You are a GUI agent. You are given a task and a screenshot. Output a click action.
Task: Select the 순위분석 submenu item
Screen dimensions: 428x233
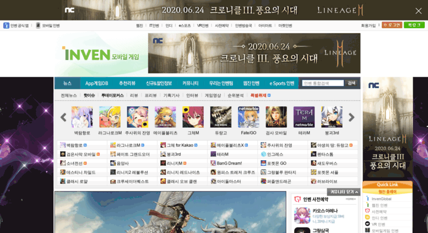[236, 95]
